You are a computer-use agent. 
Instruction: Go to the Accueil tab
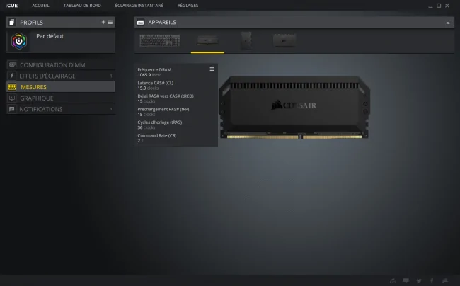click(x=40, y=5)
